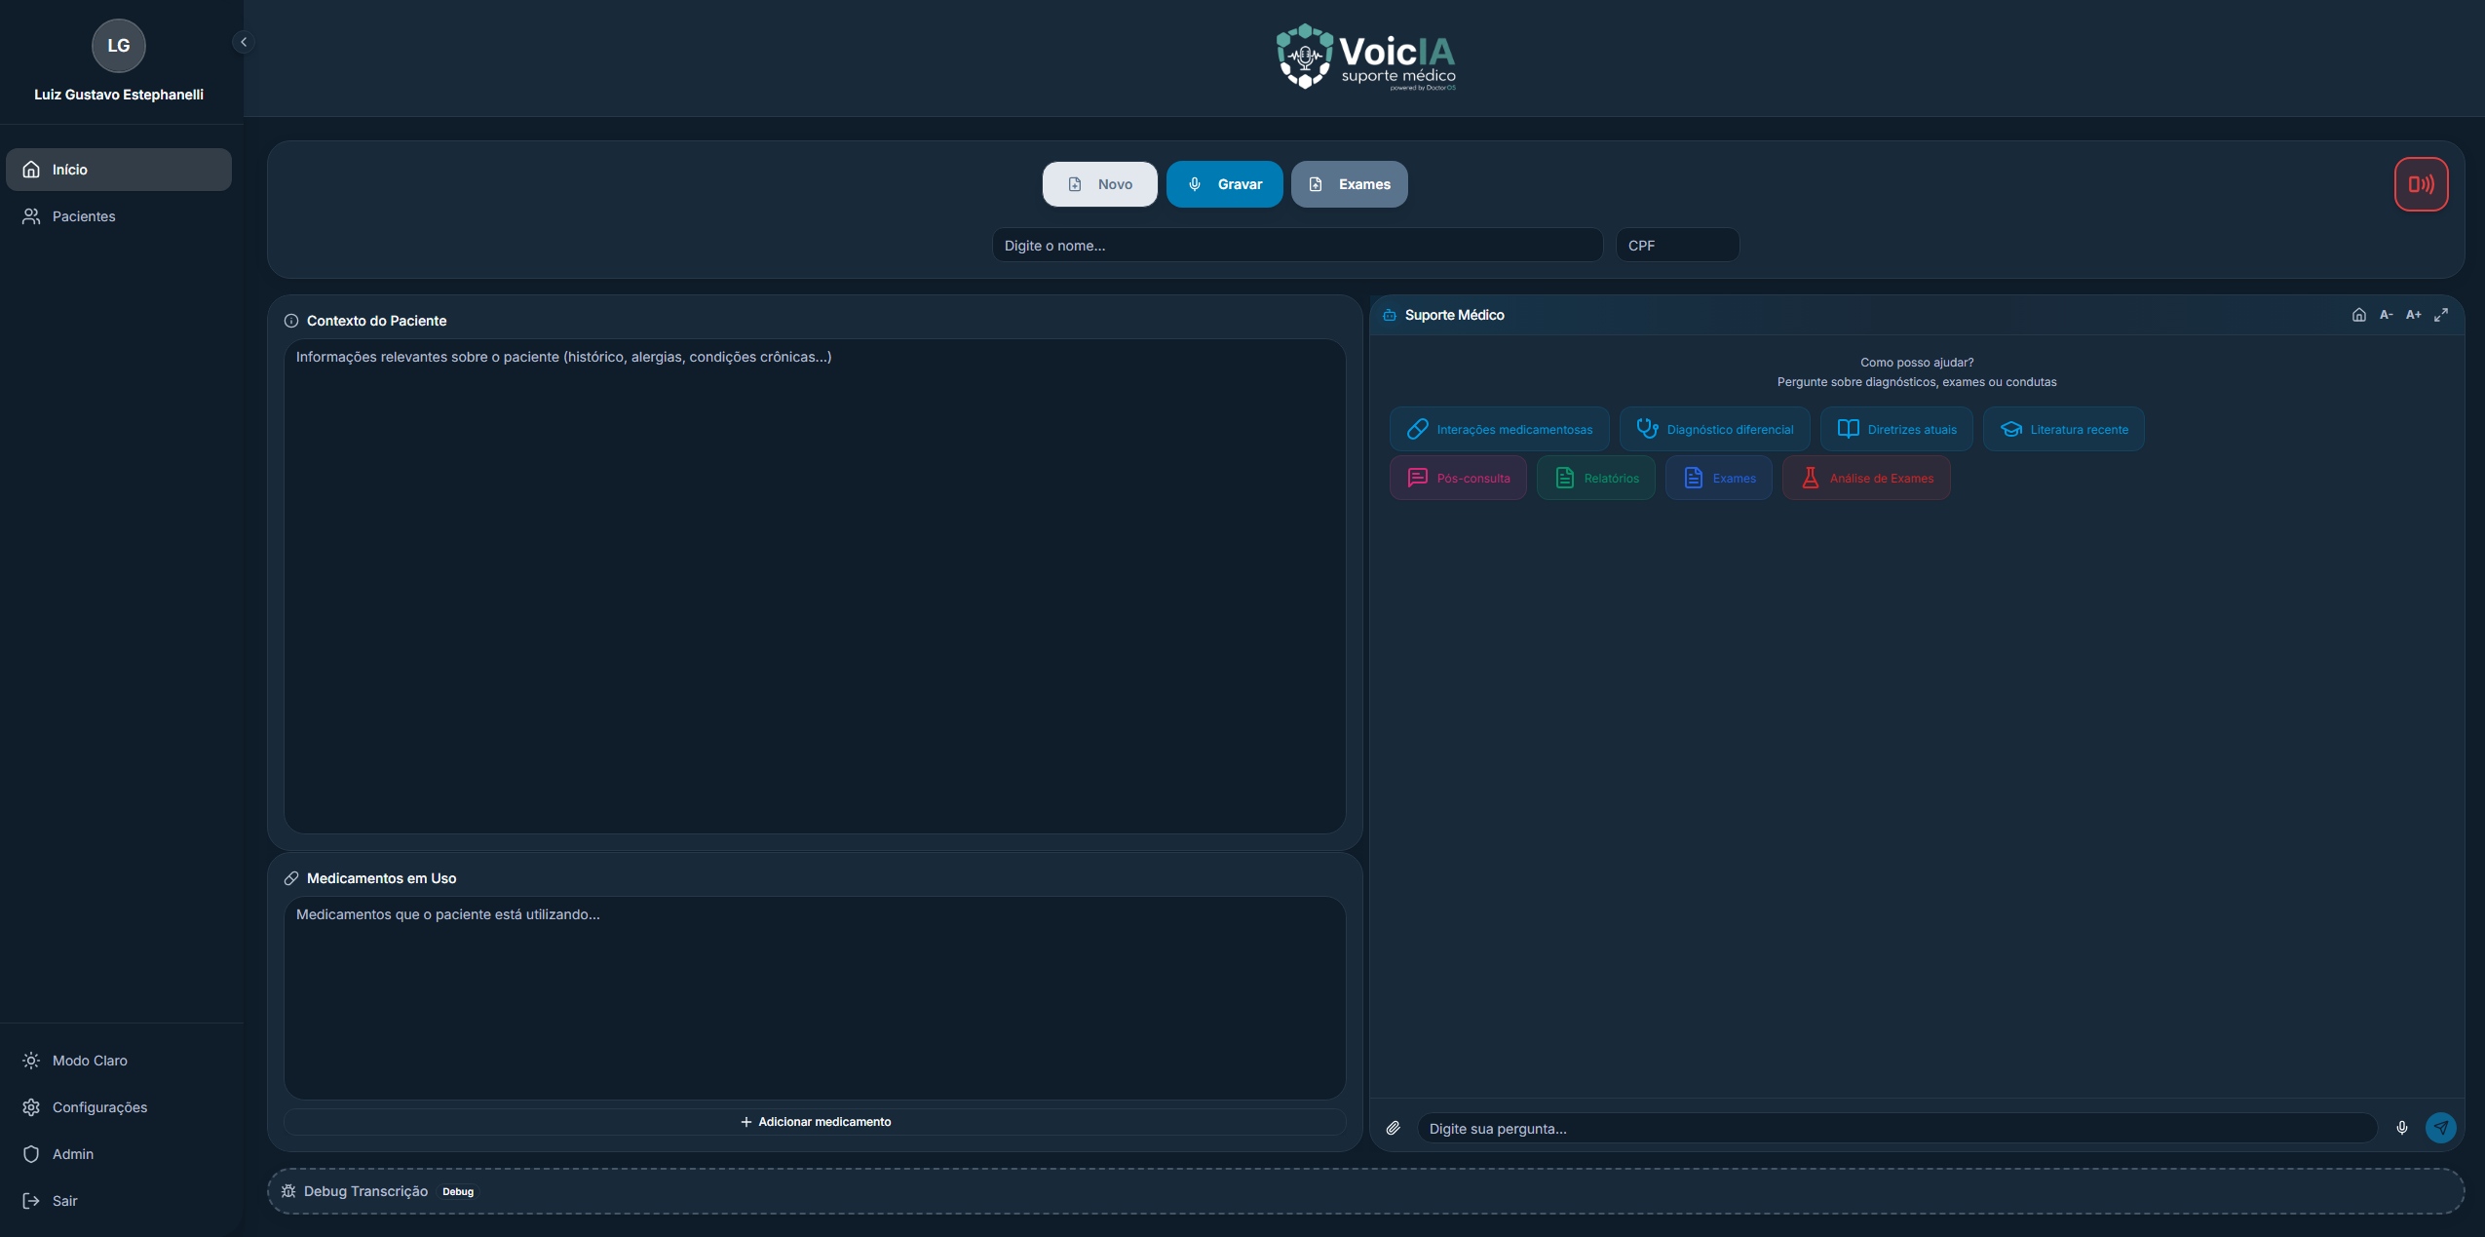Select the Relatórios chip
2485x1237 pixels.
tap(1596, 478)
